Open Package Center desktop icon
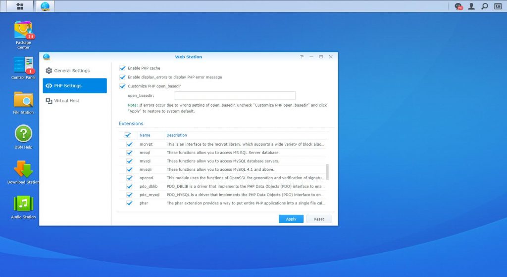 pos(23,35)
